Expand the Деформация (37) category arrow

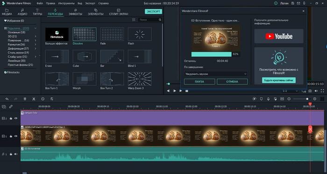click(x=36, y=48)
